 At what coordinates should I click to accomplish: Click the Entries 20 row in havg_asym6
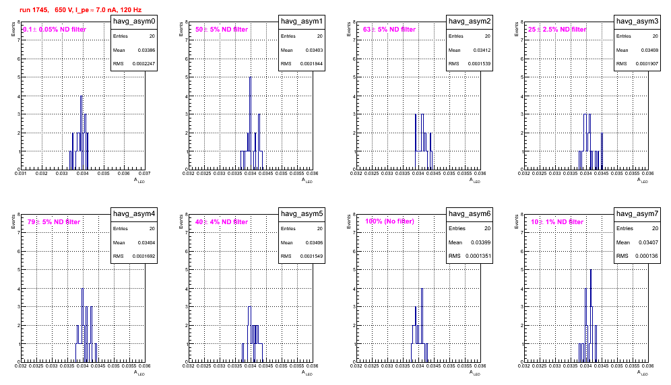pos(470,228)
